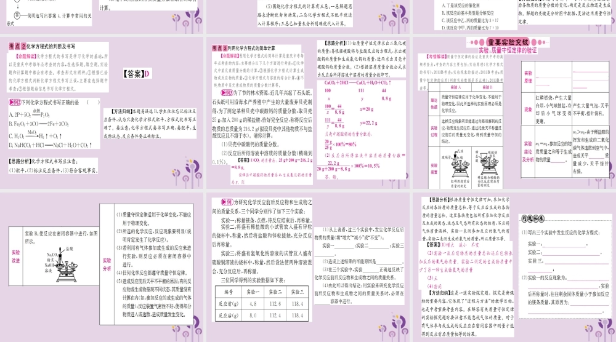This screenshot has height=342, width=616.
Task: Click the 实验装置 row label
Action: tap(434, 169)
